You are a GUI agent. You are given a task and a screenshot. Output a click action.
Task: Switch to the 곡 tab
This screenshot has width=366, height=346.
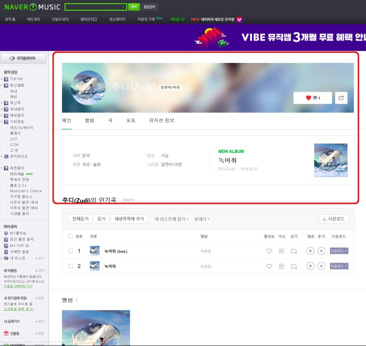pyautogui.click(x=110, y=121)
